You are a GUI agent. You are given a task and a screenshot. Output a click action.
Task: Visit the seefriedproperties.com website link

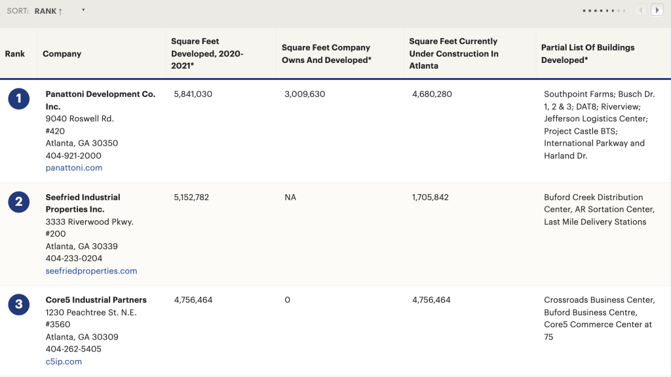[x=91, y=271]
